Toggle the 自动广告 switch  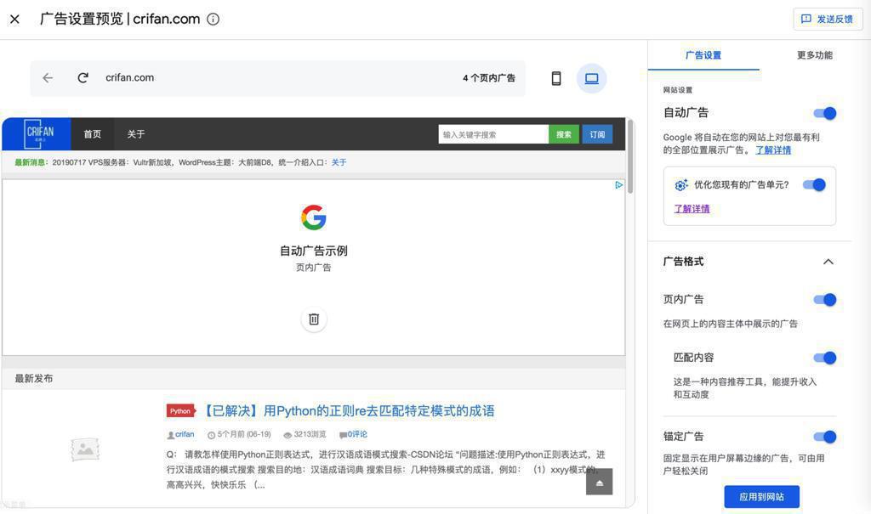[825, 113]
